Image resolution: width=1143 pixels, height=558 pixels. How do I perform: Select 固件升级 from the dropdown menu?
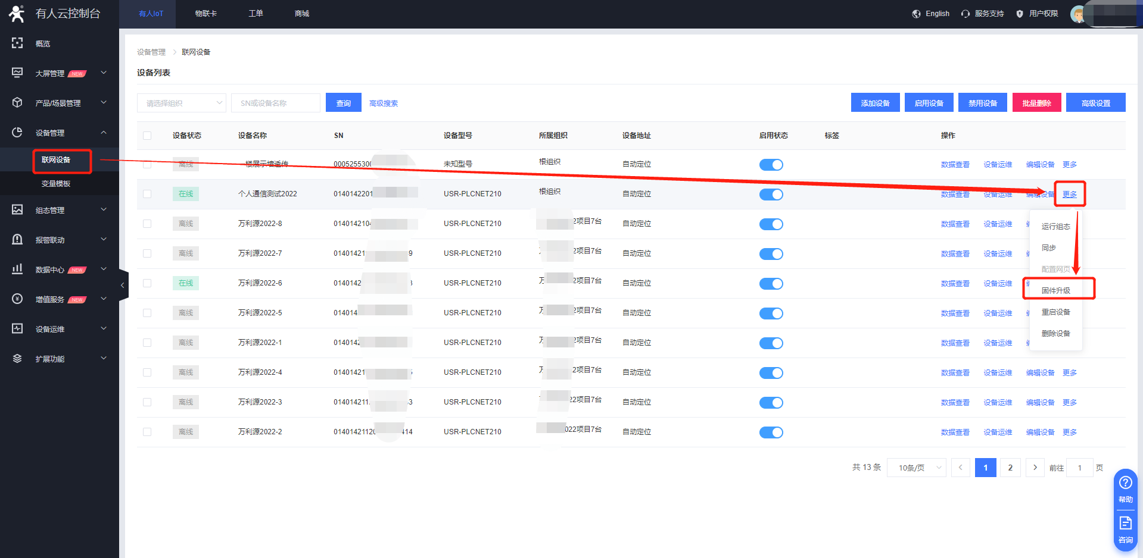[x=1055, y=290]
